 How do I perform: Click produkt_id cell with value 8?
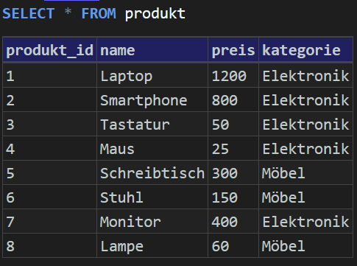point(50,246)
